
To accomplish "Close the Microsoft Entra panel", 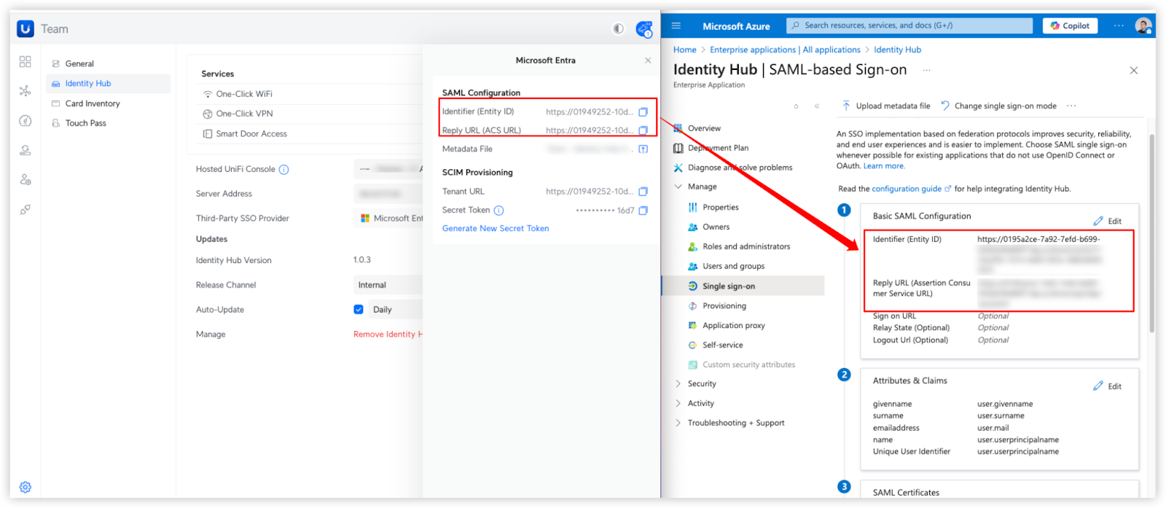I will coord(648,60).
